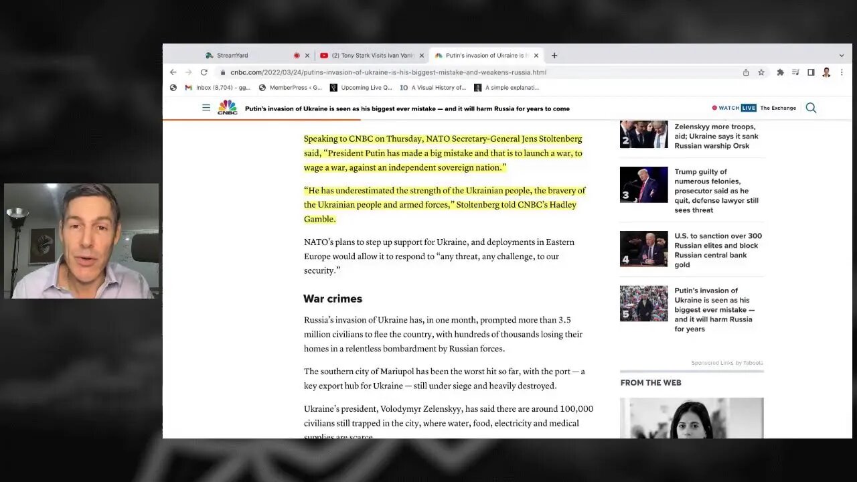Click the Watch Live button

[x=734, y=108]
